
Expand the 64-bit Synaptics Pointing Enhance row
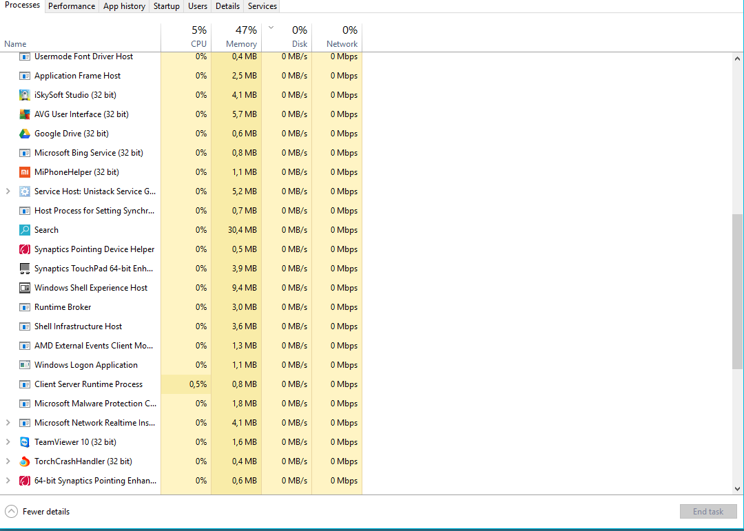point(8,481)
